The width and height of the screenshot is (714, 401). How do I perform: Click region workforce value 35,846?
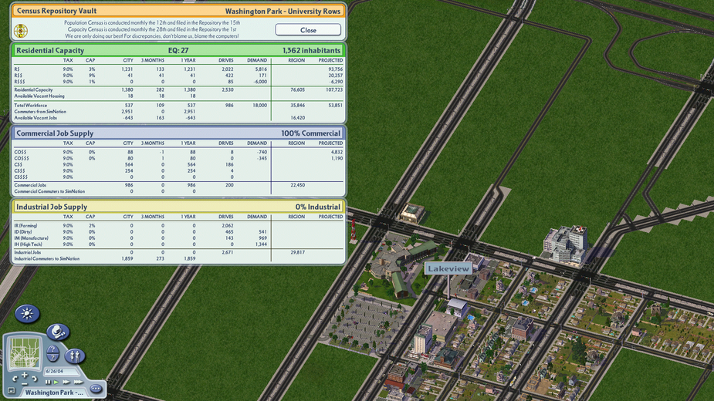click(297, 106)
